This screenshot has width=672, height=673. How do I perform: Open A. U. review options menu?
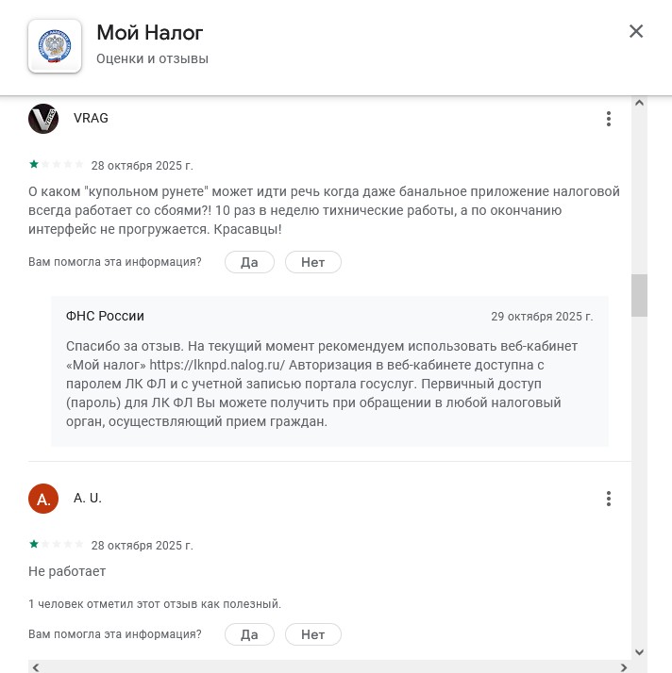point(609,499)
